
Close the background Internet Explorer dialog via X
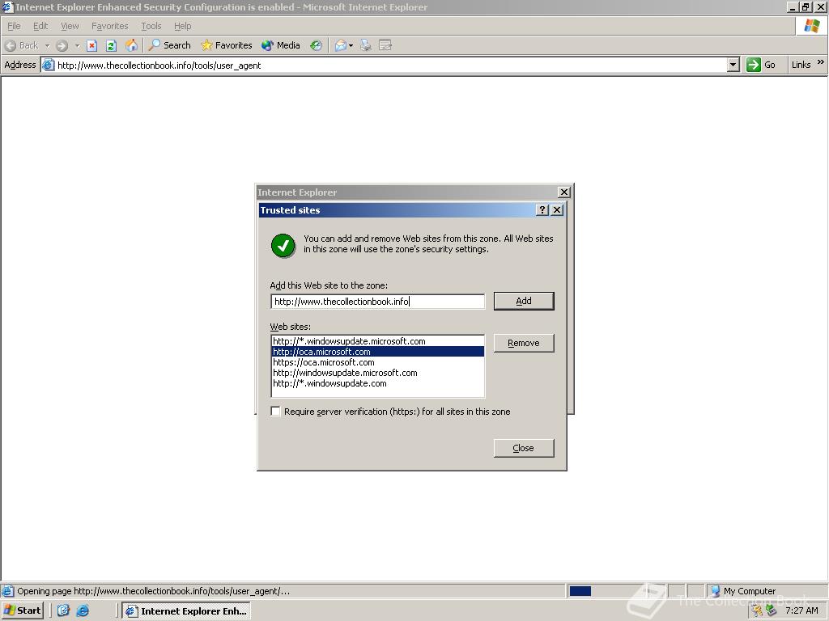tap(564, 192)
